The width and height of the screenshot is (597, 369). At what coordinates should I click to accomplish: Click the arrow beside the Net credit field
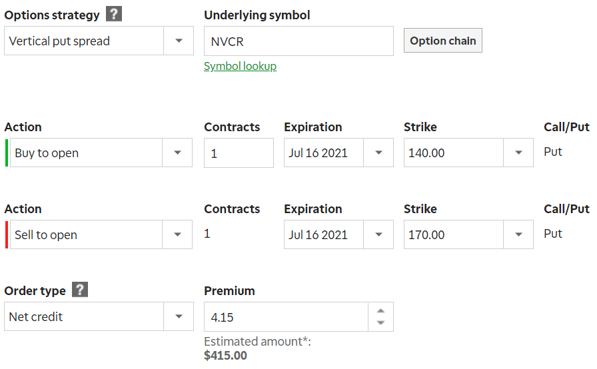[179, 316]
